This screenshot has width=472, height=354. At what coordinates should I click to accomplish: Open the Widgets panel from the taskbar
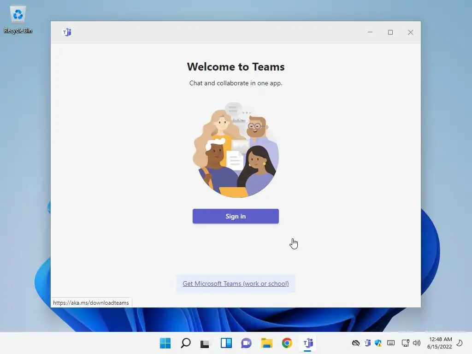(x=226, y=343)
